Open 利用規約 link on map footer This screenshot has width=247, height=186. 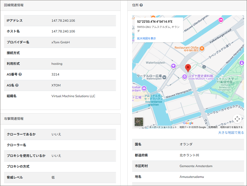[x=213, y=127]
